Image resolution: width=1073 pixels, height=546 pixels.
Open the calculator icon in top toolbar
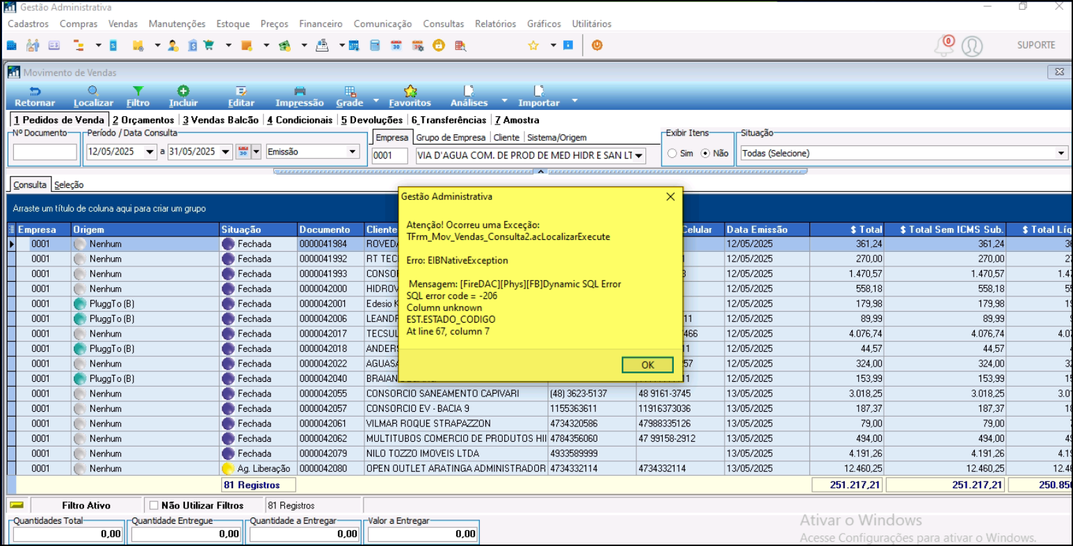point(375,45)
